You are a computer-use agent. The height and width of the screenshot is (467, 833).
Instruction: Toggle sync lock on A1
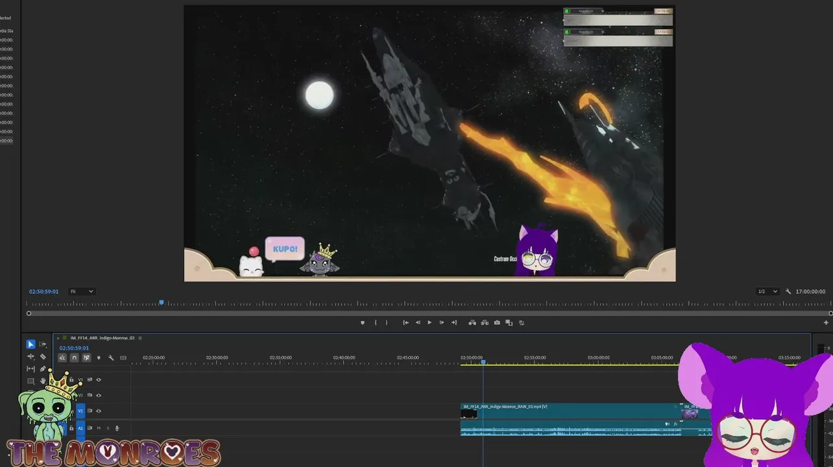[90, 428]
